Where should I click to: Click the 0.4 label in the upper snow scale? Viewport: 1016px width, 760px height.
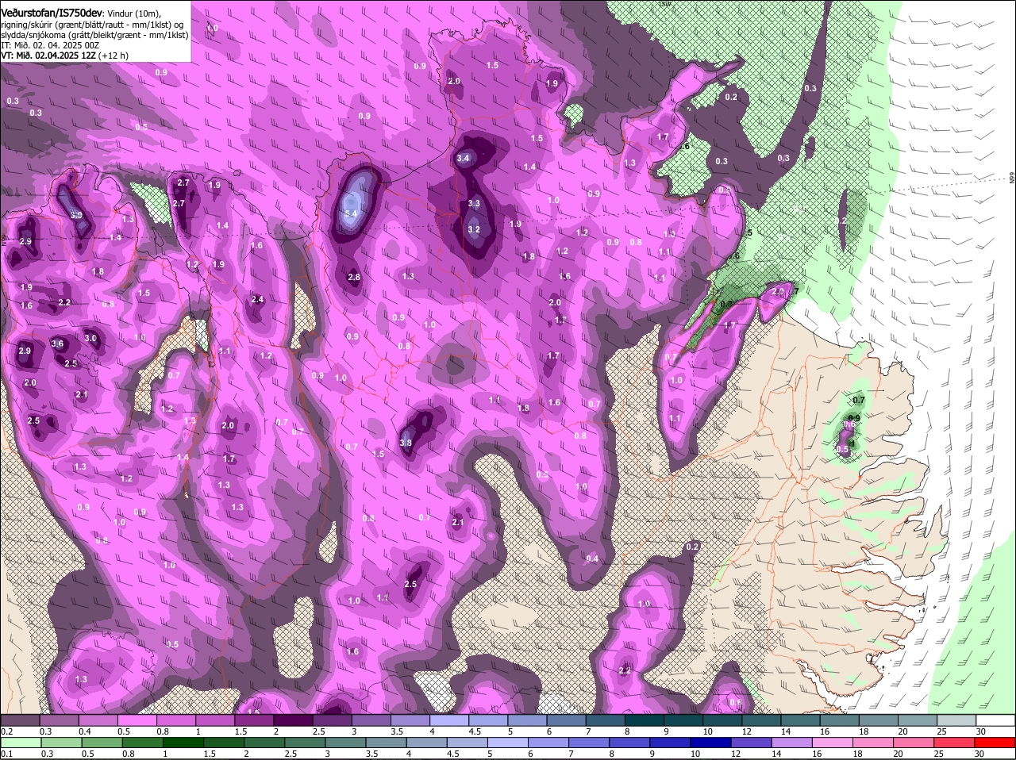click(86, 731)
